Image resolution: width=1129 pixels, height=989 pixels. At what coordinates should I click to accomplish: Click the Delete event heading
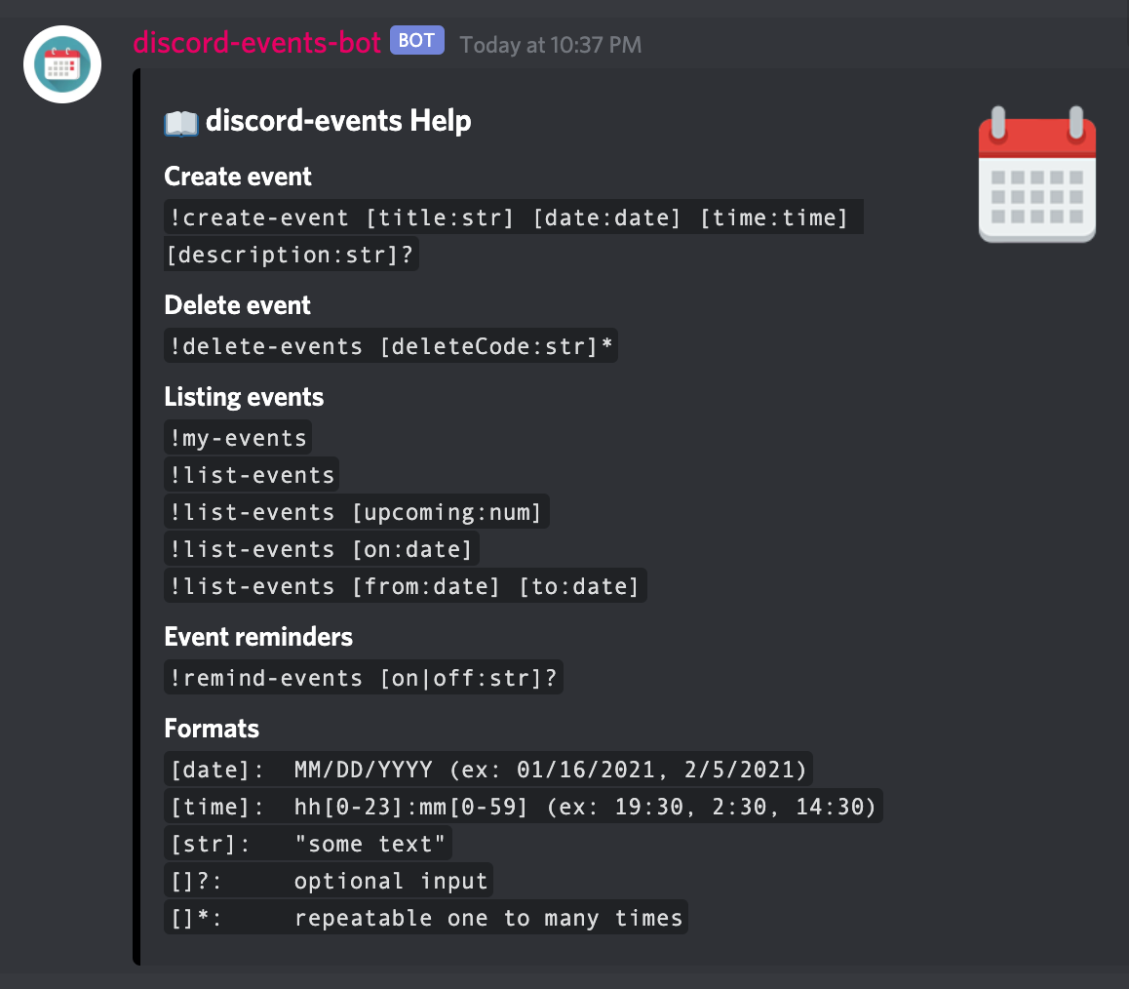[237, 305]
